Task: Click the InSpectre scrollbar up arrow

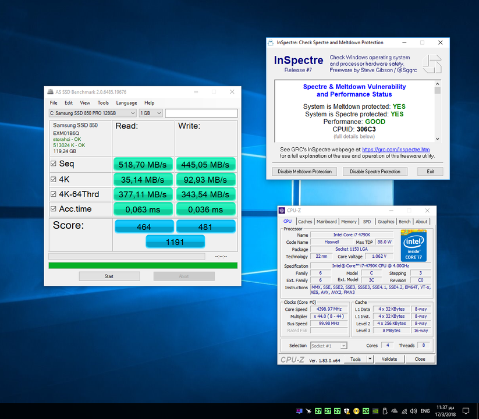Action: click(438, 84)
